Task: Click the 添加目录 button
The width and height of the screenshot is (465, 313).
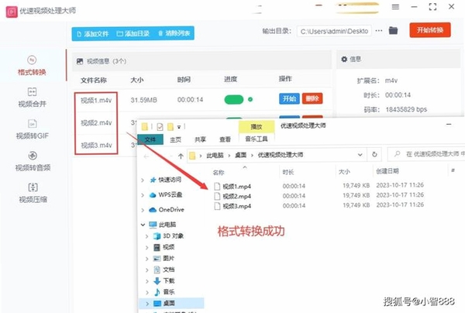Action: tap(133, 33)
